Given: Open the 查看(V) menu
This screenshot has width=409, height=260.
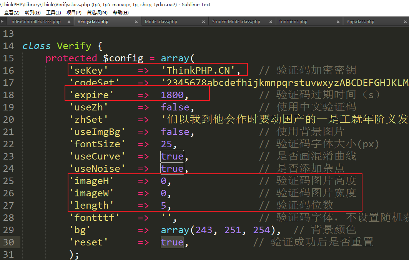Looking at the screenshot, I should pos(12,13).
